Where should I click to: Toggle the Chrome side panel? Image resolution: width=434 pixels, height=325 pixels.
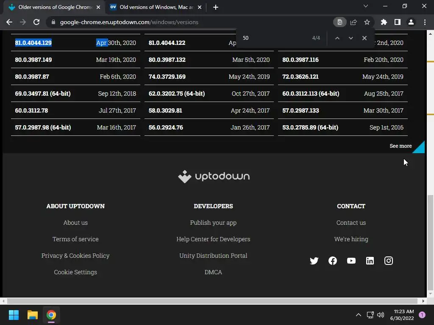pos(398,22)
